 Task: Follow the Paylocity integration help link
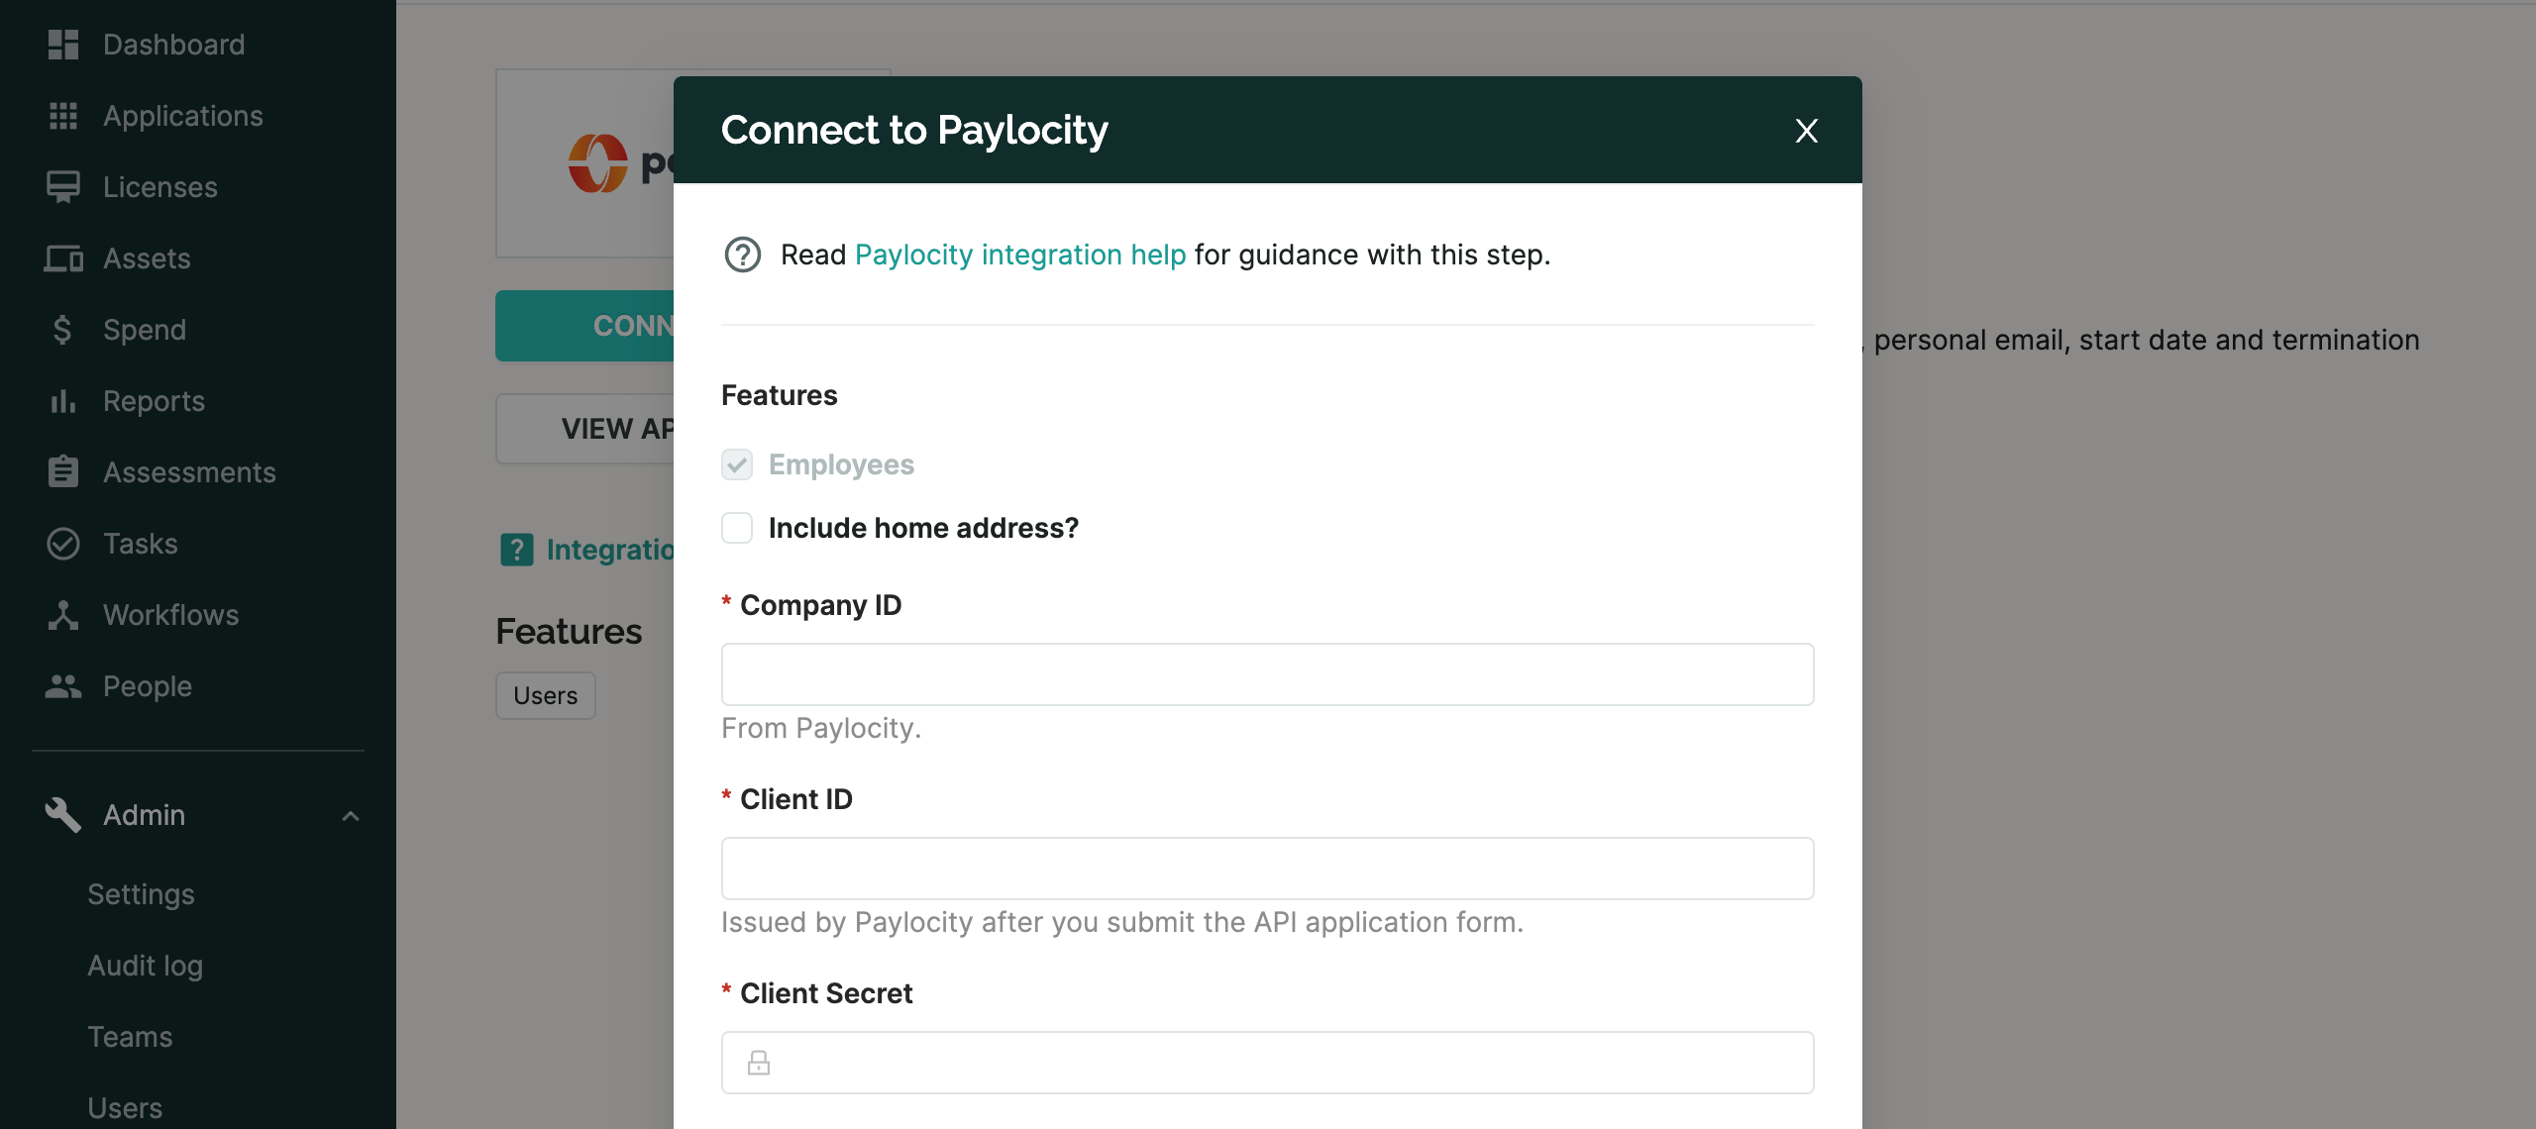click(1019, 255)
